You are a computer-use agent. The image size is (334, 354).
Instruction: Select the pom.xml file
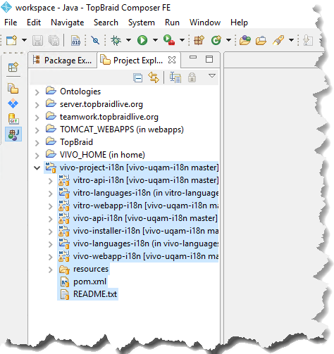pyautogui.click(x=82, y=282)
